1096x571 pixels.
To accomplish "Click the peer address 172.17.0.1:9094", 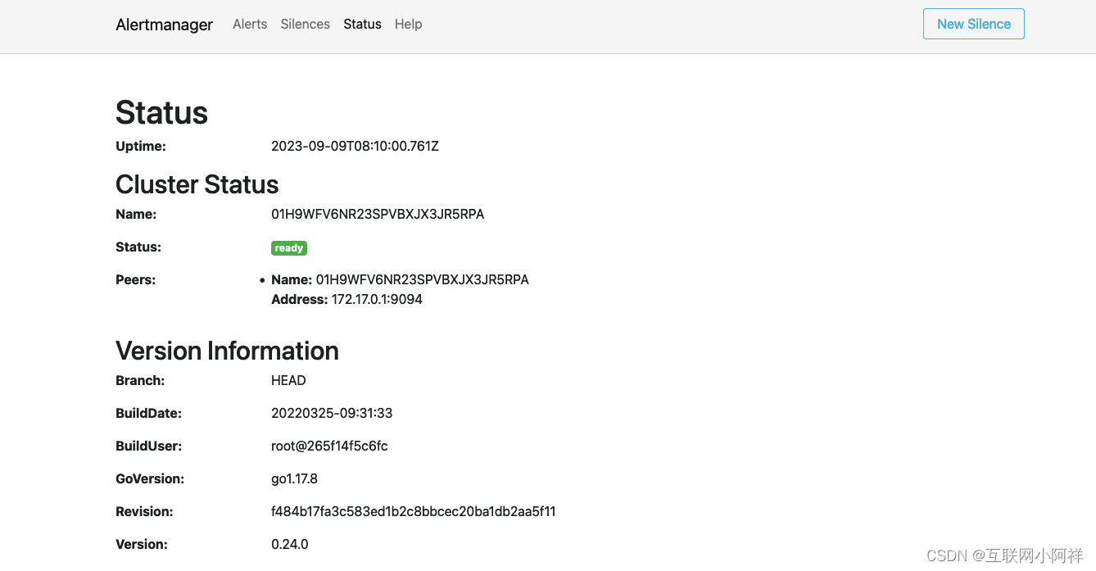I will (x=377, y=300).
